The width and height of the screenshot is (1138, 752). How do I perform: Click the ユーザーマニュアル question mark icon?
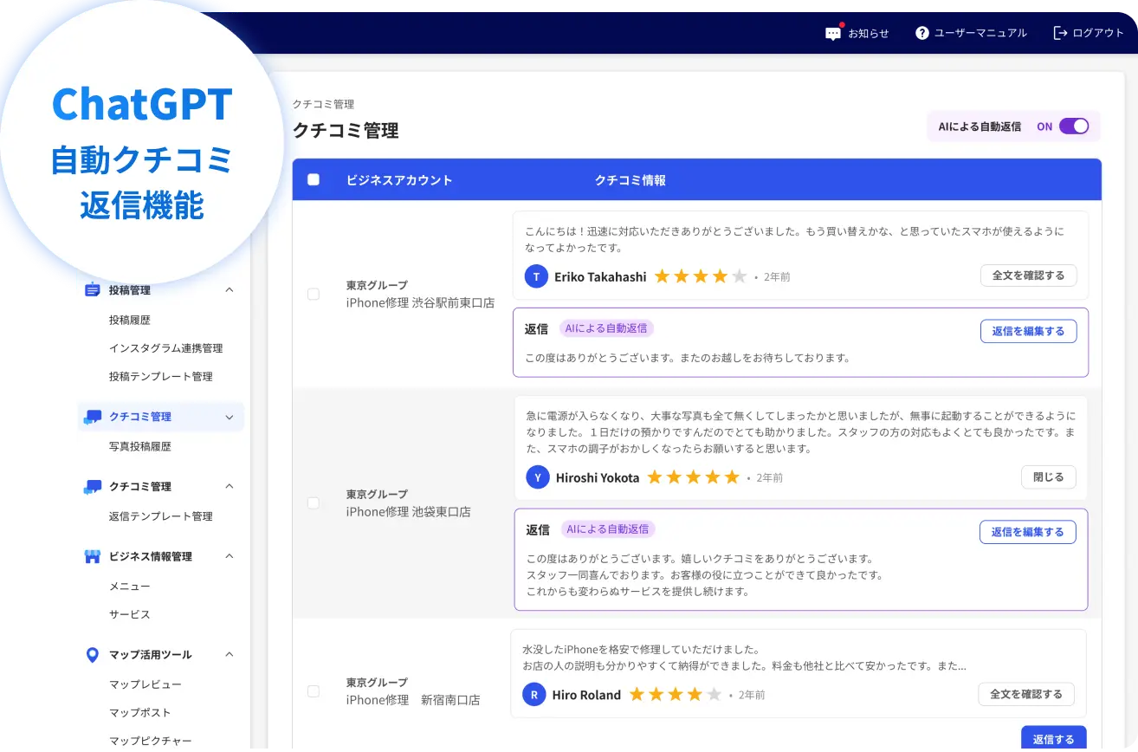[x=921, y=32]
